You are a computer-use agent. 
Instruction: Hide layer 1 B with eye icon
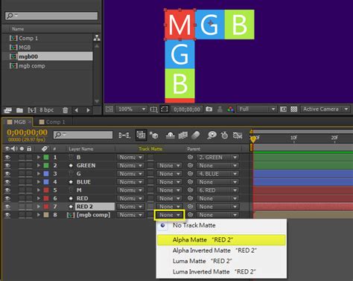[7, 157]
